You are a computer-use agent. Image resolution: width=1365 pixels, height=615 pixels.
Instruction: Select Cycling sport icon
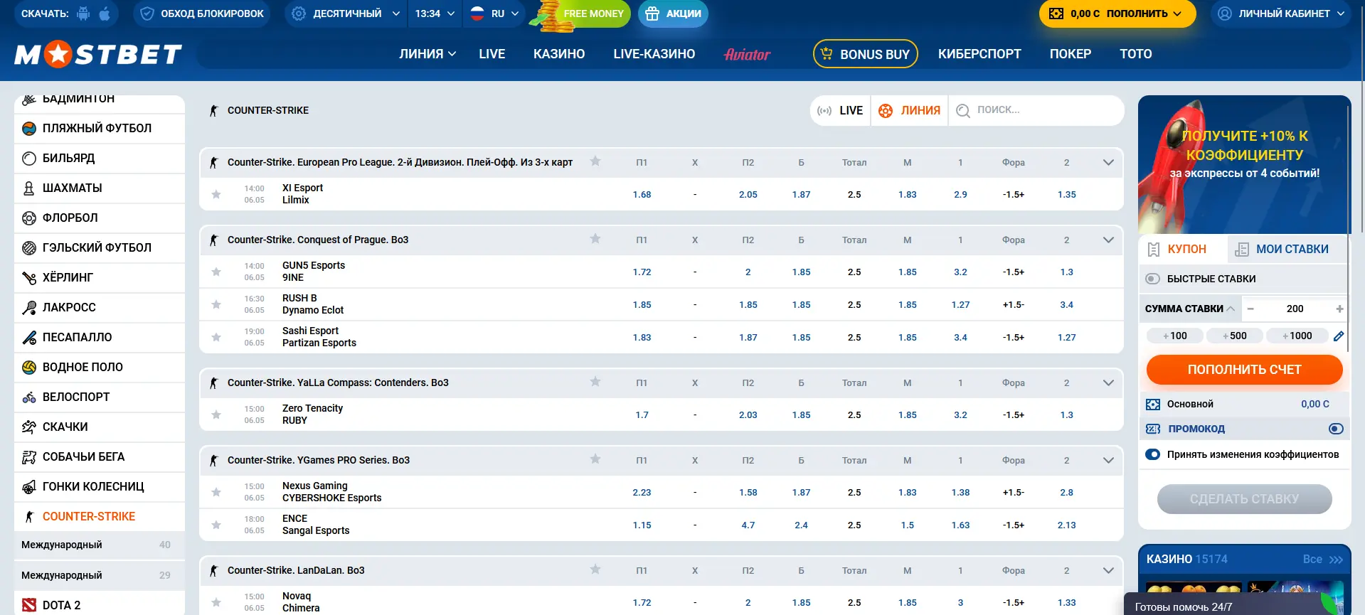tap(29, 397)
